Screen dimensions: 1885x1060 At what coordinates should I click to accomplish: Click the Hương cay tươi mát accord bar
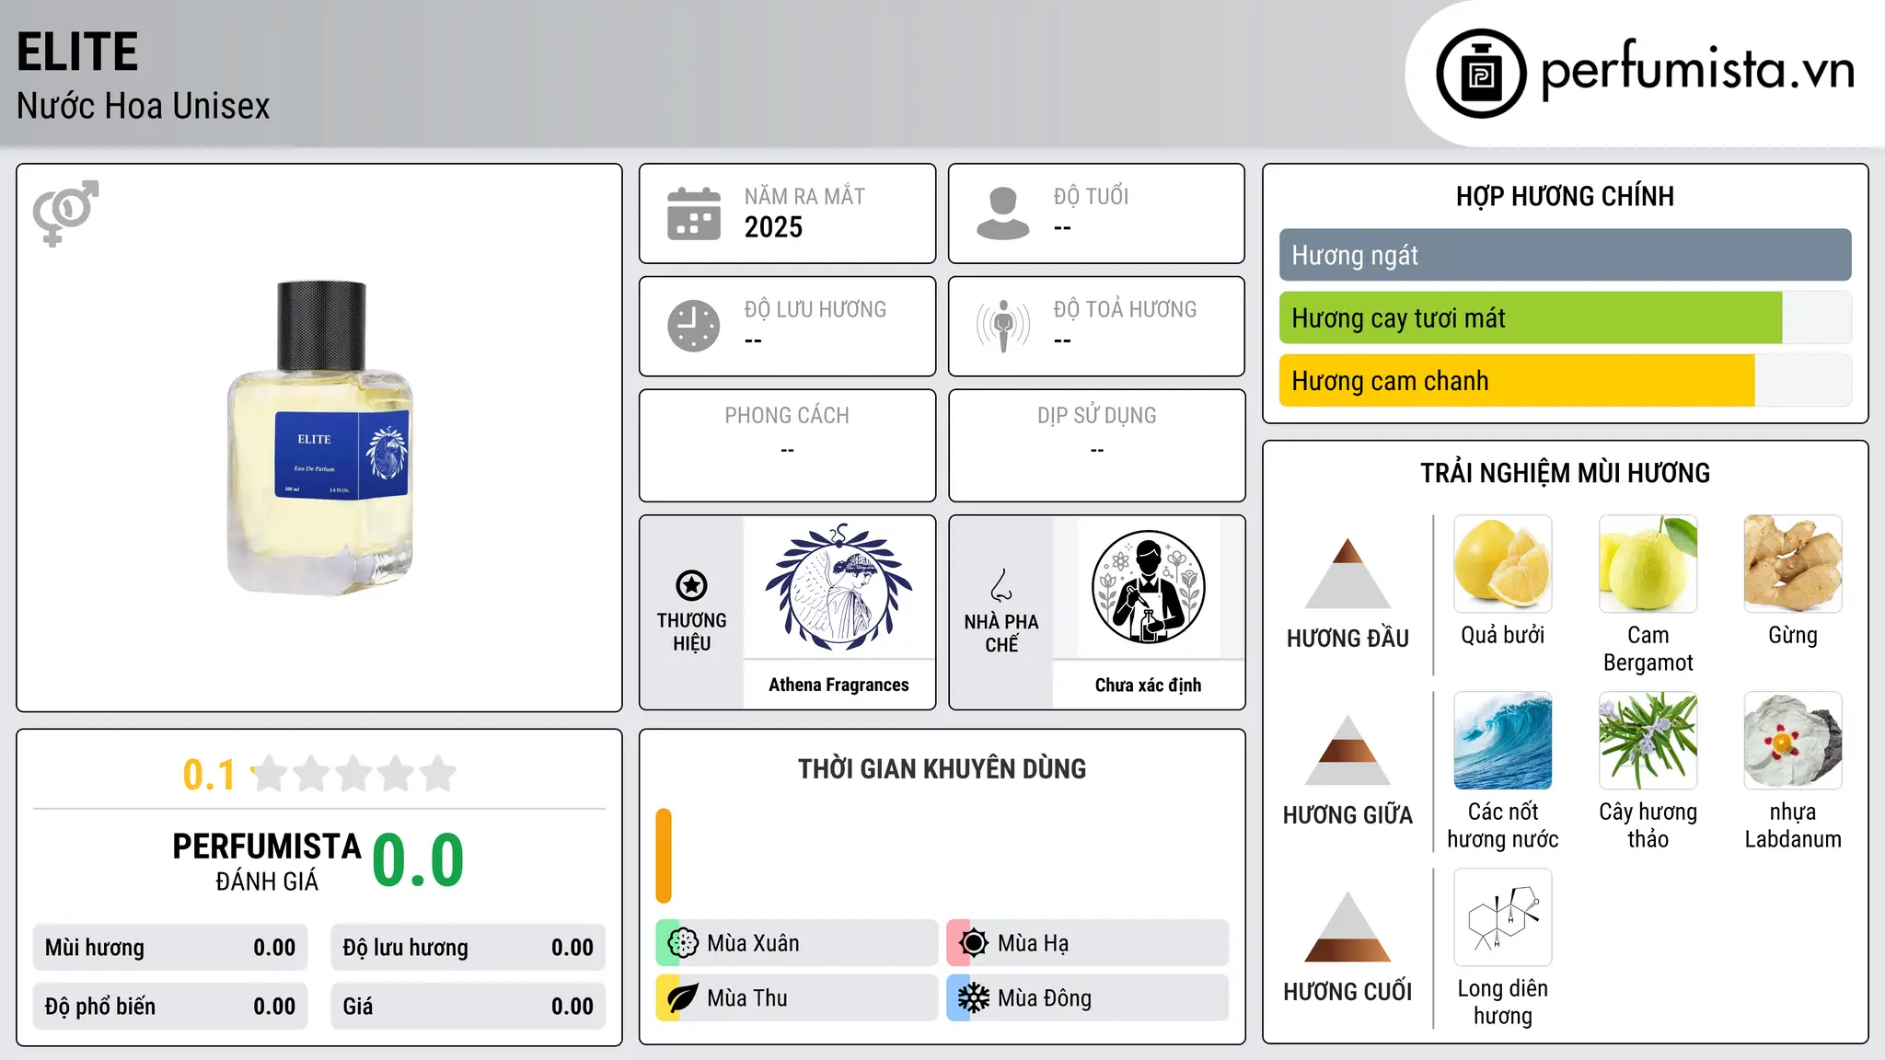(1565, 318)
